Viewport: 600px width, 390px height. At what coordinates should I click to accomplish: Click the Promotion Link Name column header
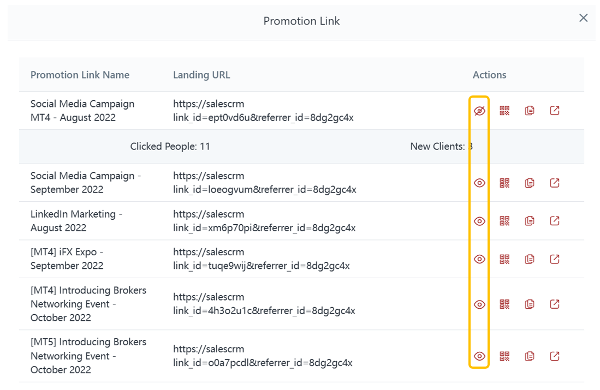click(x=80, y=75)
